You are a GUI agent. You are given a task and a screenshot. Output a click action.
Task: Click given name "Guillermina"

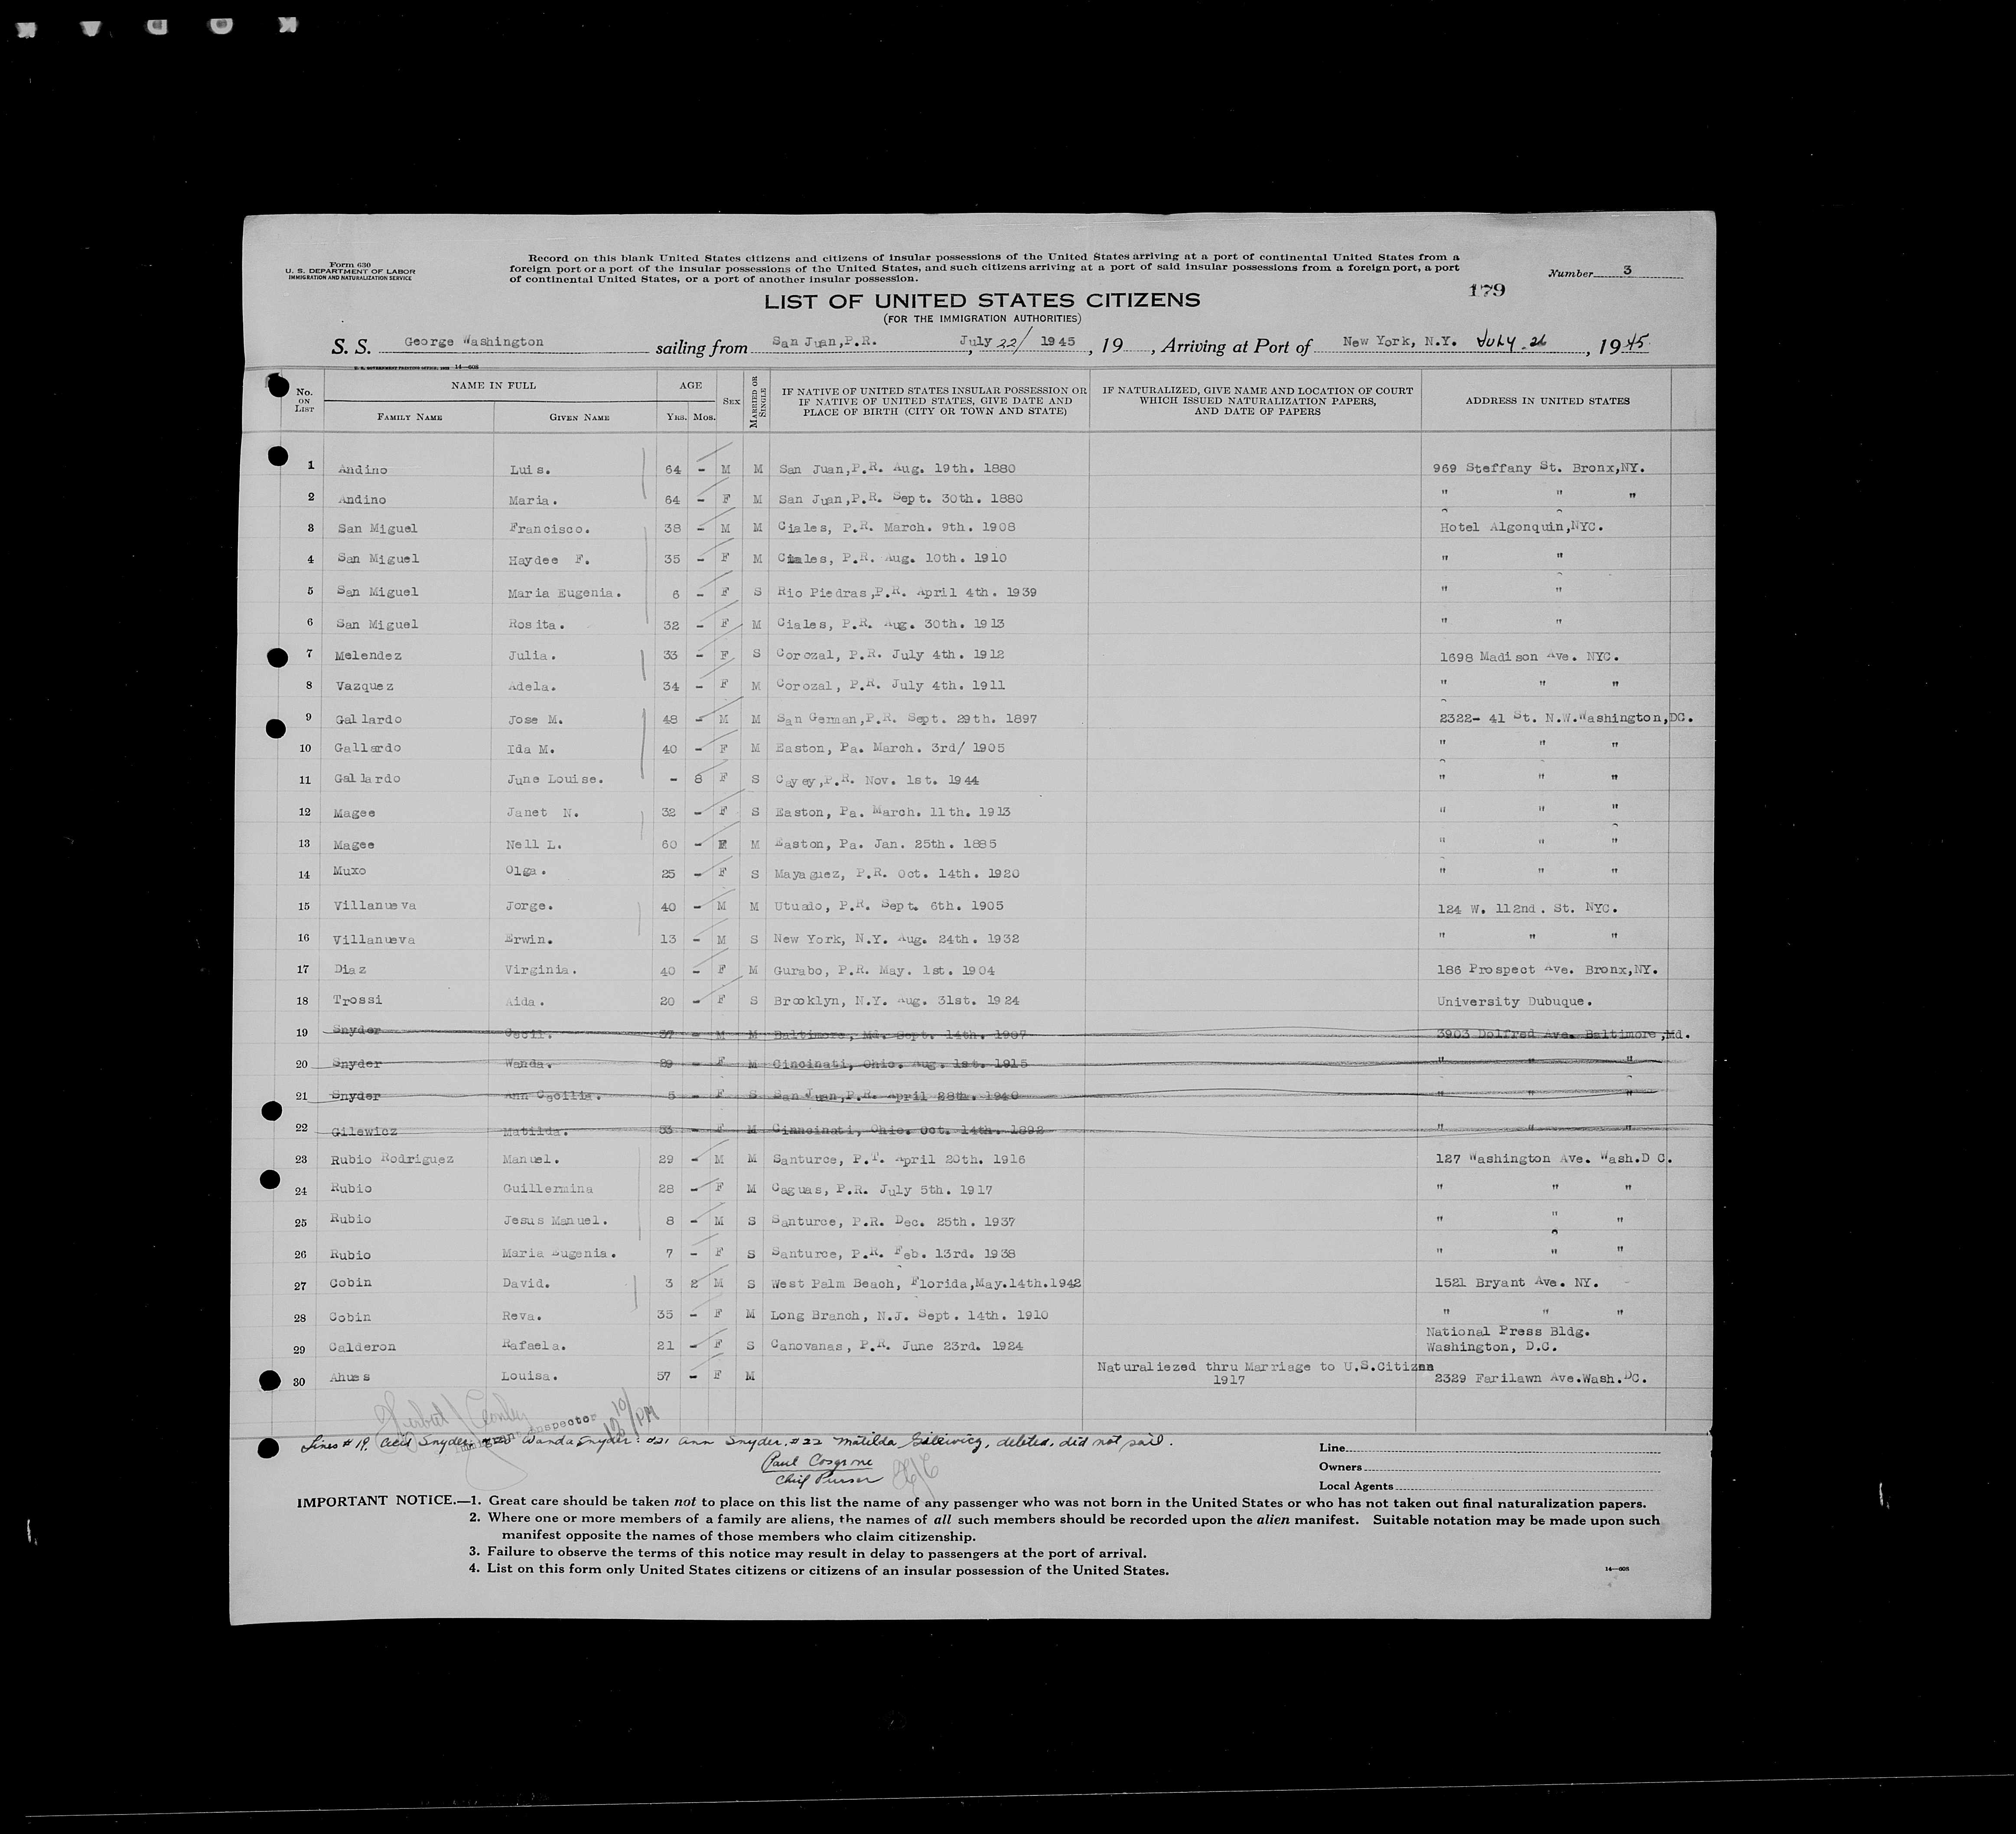[548, 1189]
